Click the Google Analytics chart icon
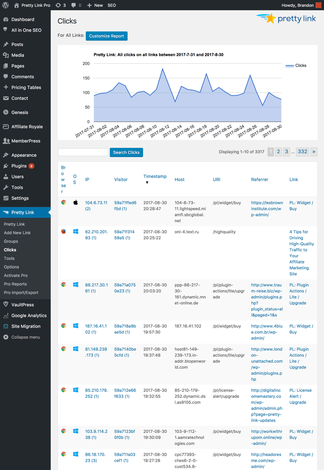 click(6, 315)
